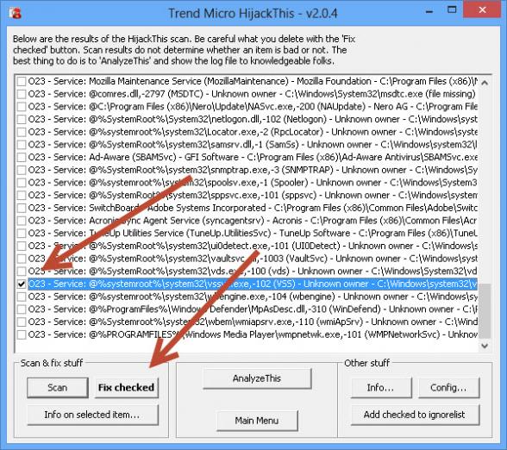This screenshot has width=507, height=450.
Task: Click the AnalyzeThis button
Action: (257, 378)
